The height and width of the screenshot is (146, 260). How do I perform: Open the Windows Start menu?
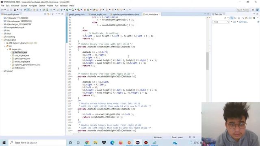(x=4, y=142)
